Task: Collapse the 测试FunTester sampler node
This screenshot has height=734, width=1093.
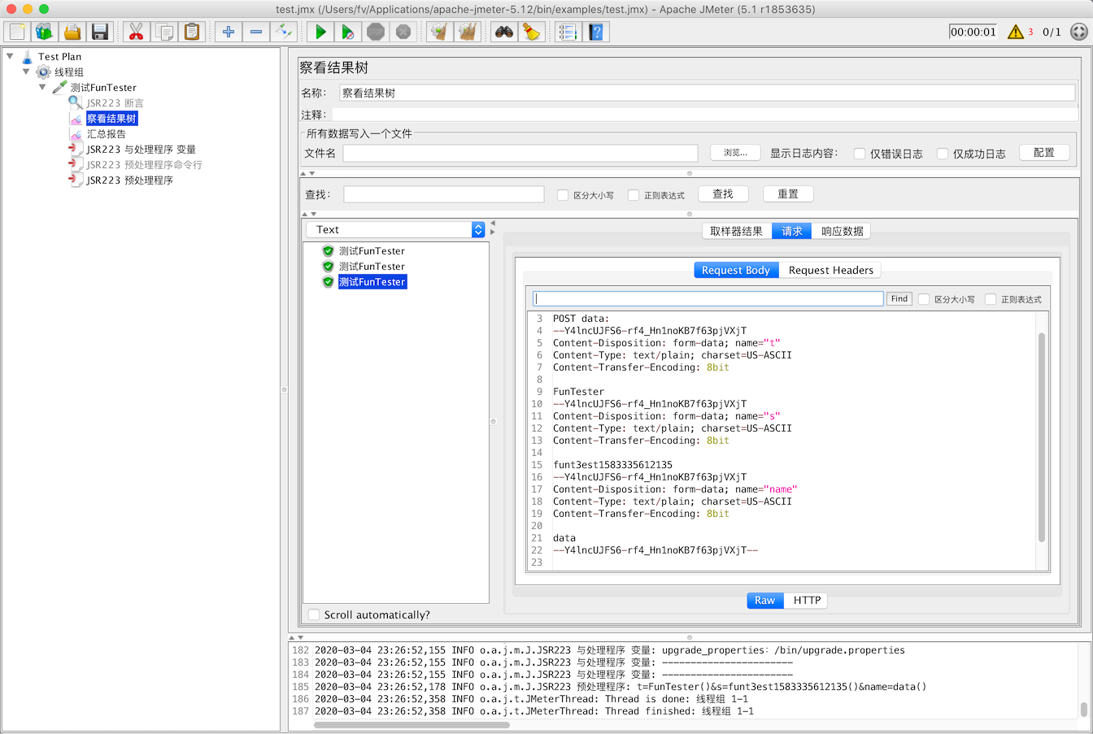Action: 42,87
